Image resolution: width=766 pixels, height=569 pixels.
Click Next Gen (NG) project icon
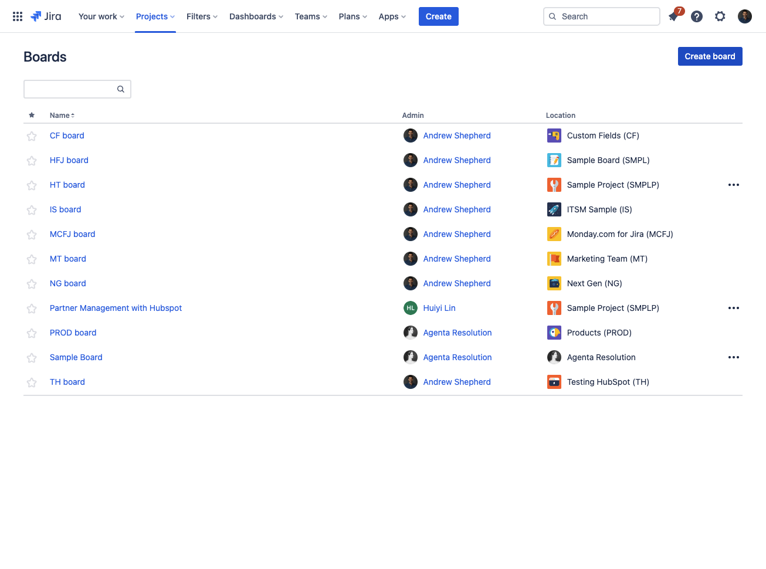point(554,283)
